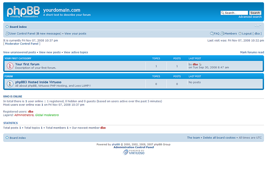Image resolution: width=267 pixels, height=169 pixels.
Task: View unanswered posts
Action: click(19, 52)
